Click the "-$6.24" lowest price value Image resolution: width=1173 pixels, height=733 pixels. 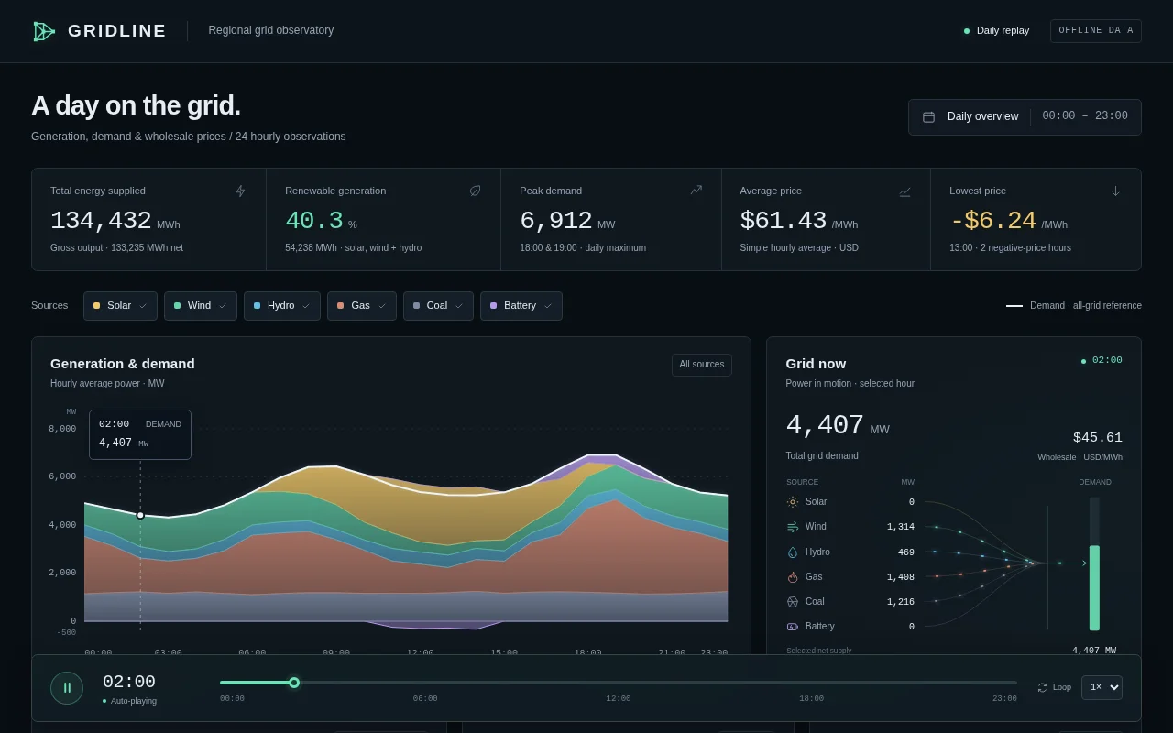992,221
